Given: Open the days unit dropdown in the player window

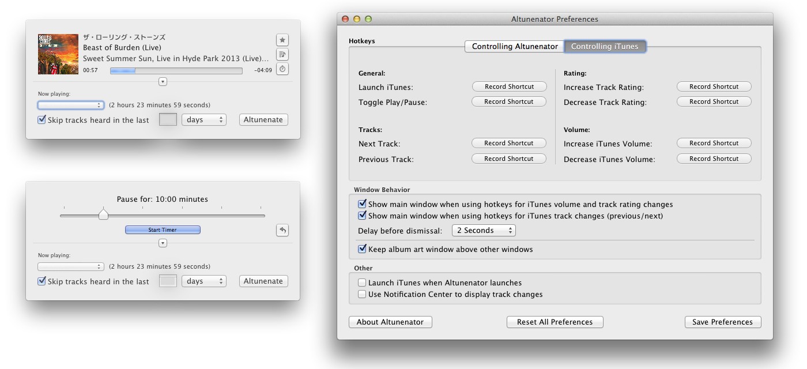Looking at the screenshot, I should pyautogui.click(x=204, y=120).
